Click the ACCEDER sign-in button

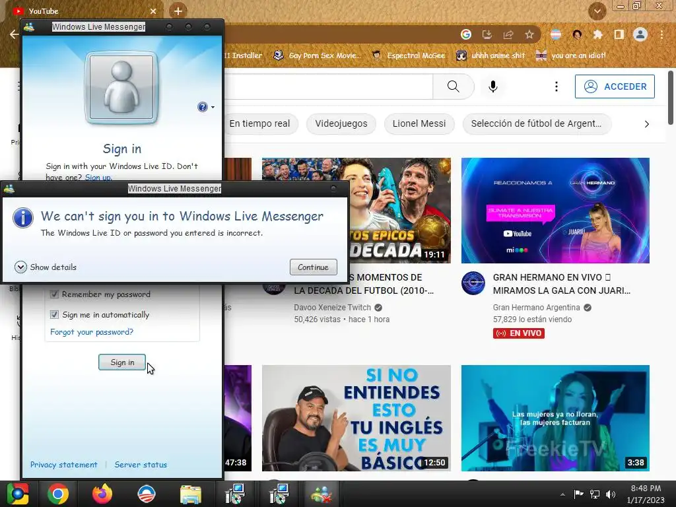[x=615, y=86]
